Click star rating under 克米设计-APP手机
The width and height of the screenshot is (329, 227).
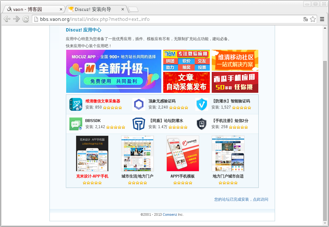tap(92, 183)
